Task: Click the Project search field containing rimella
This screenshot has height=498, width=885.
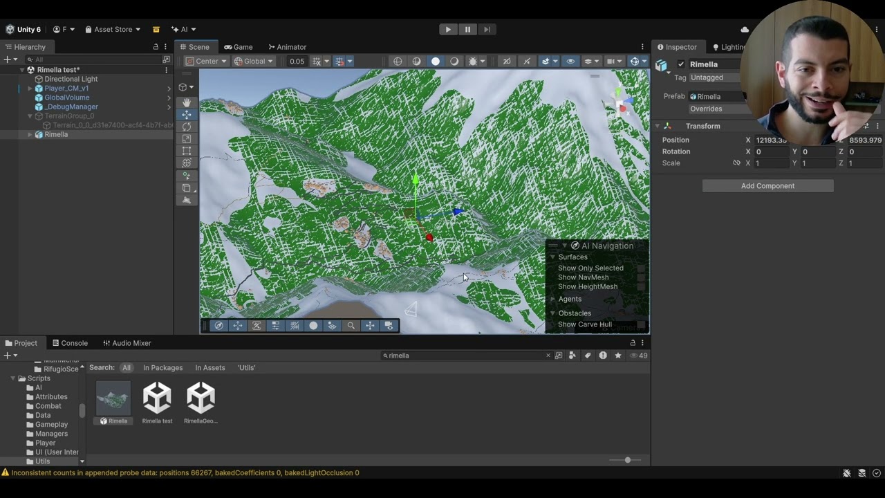Action: click(x=467, y=356)
